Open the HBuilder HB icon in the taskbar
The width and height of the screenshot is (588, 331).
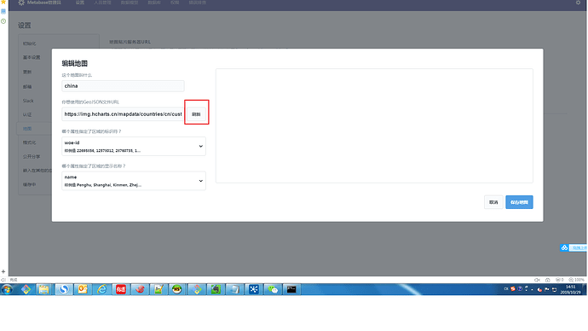point(177,289)
